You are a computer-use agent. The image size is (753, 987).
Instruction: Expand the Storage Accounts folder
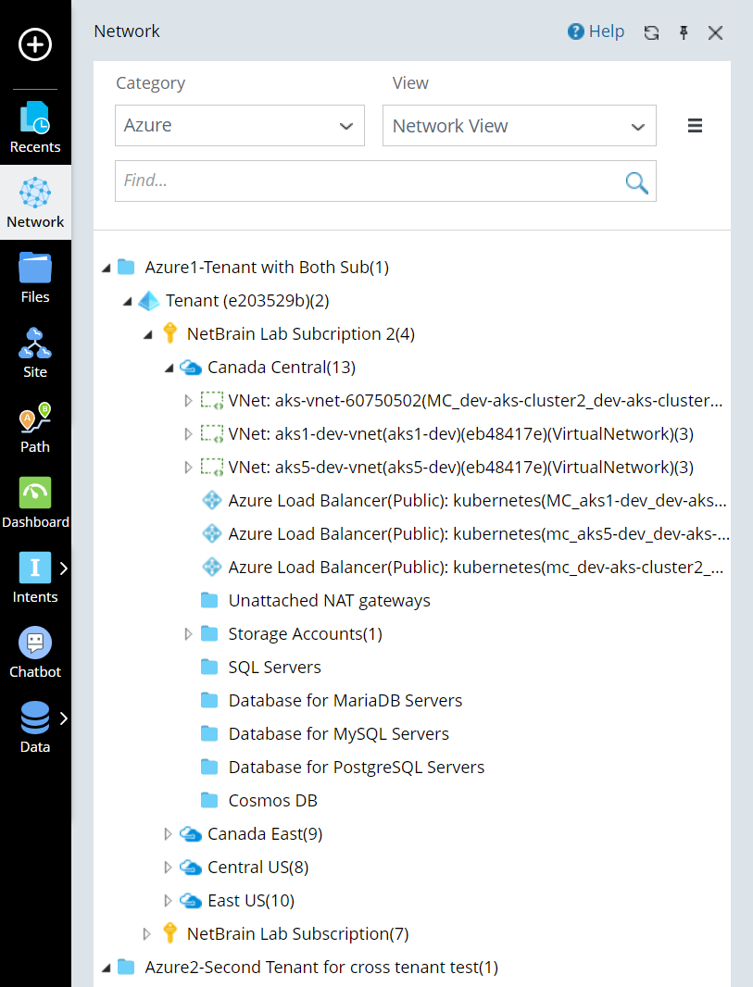coord(189,634)
